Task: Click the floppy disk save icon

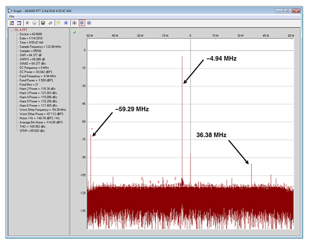Action: pos(43,23)
